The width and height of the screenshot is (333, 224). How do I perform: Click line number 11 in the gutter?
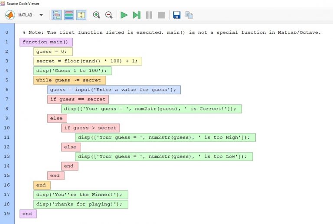7,137
